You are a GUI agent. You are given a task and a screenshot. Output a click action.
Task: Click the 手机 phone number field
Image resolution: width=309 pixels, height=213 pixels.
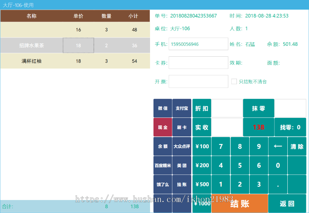coord(198,44)
